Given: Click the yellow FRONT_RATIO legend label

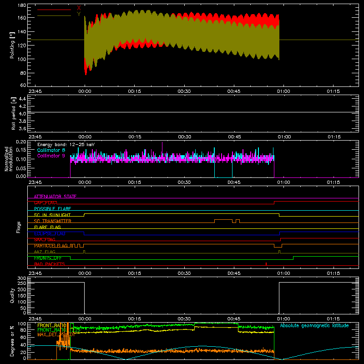Looking at the screenshot, I should click(x=52, y=325).
